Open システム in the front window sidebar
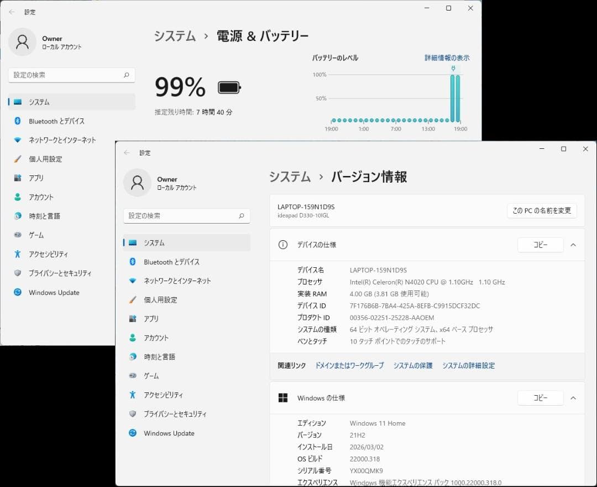This screenshot has height=487, width=597. (x=187, y=243)
